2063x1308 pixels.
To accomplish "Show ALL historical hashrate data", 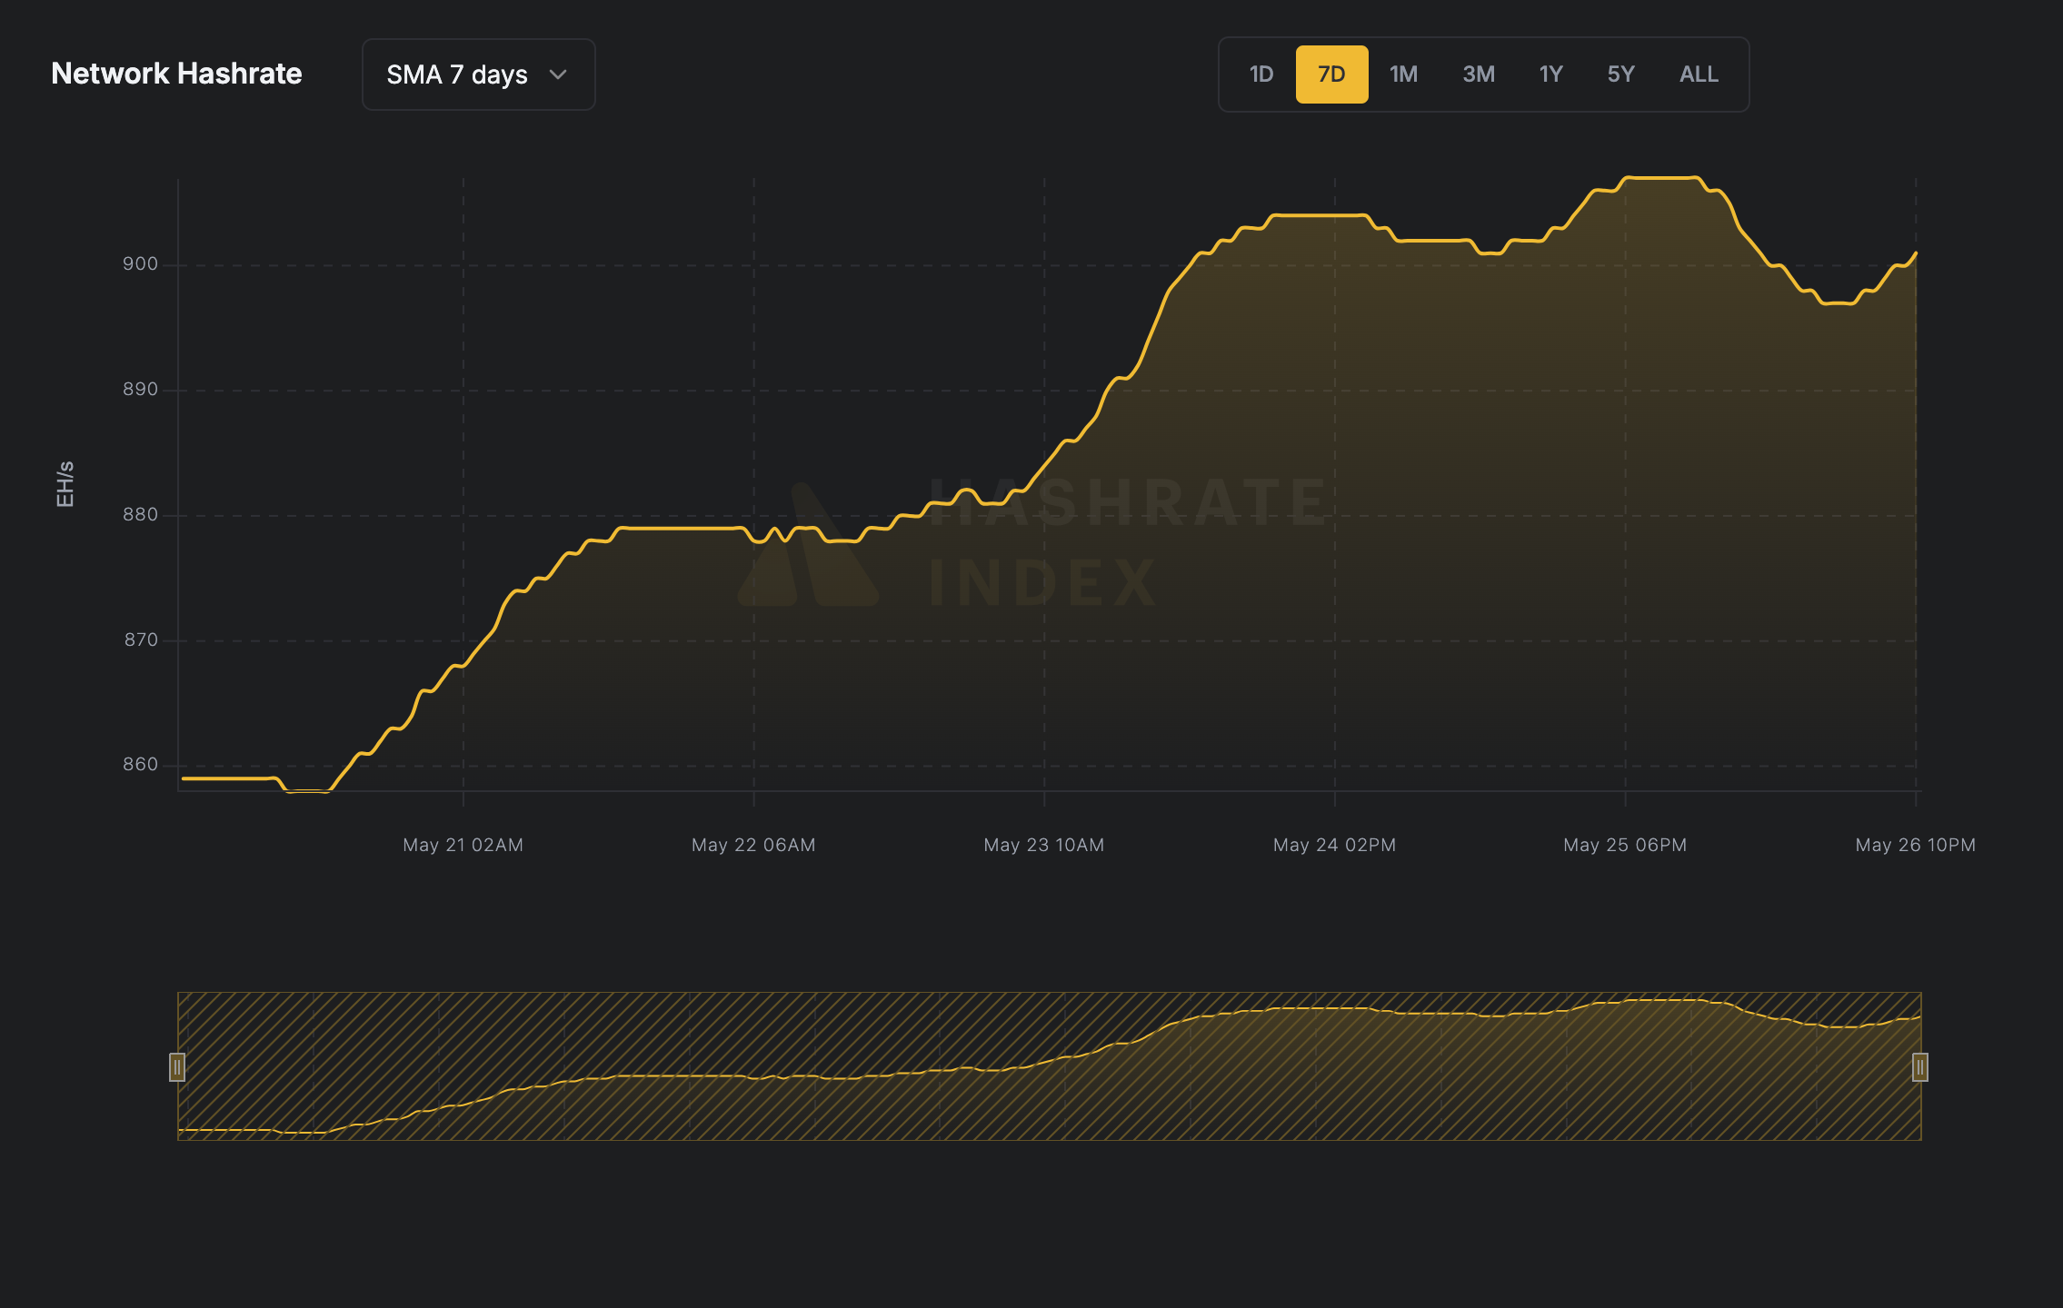I will pyautogui.click(x=1698, y=74).
